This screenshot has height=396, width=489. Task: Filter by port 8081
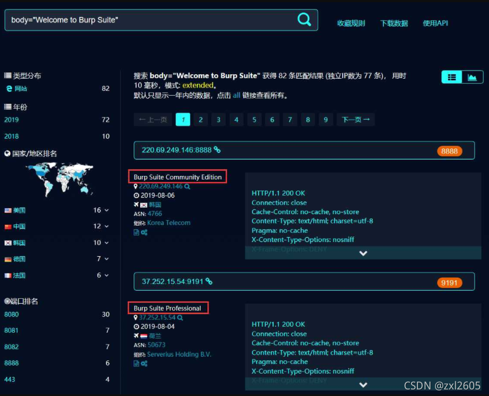tap(11, 330)
